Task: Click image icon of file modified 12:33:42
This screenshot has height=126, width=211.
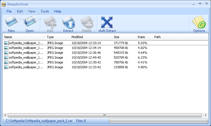Action: coord(6,67)
